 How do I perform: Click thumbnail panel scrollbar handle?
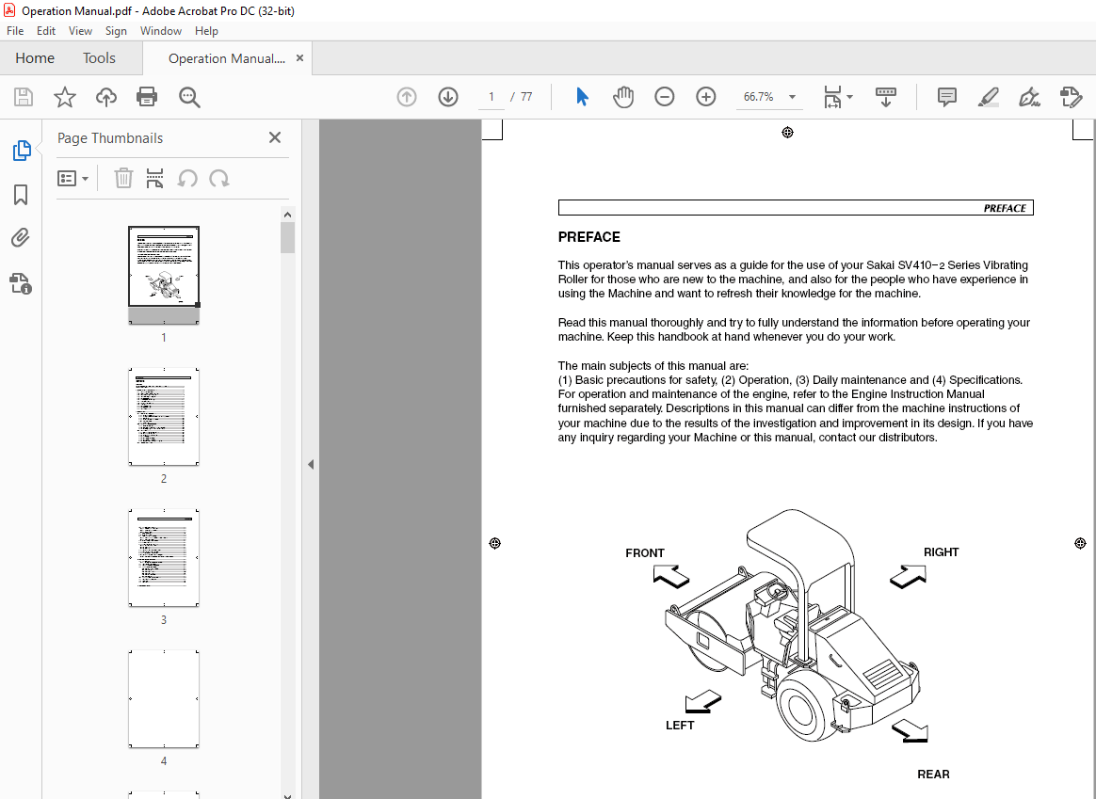(x=288, y=237)
